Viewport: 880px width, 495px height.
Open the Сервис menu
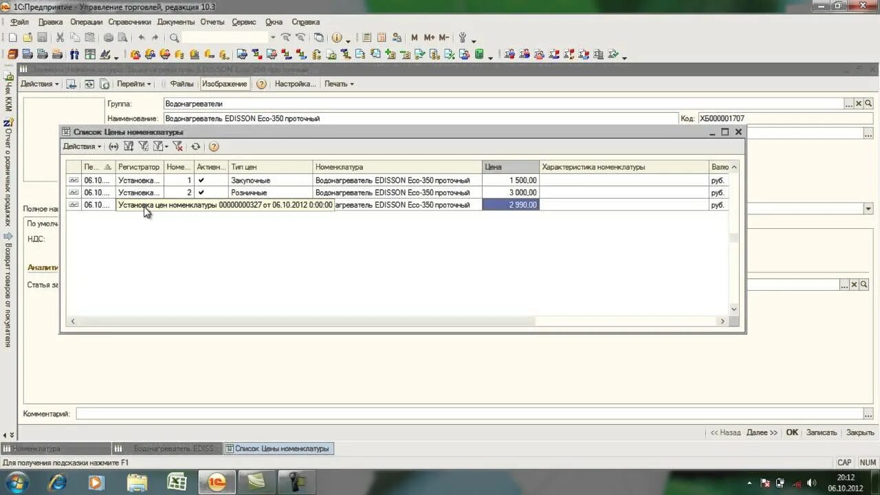tap(244, 22)
